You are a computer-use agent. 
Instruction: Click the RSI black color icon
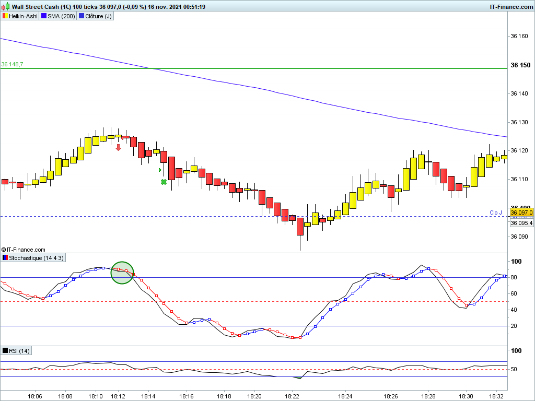(x=5, y=350)
